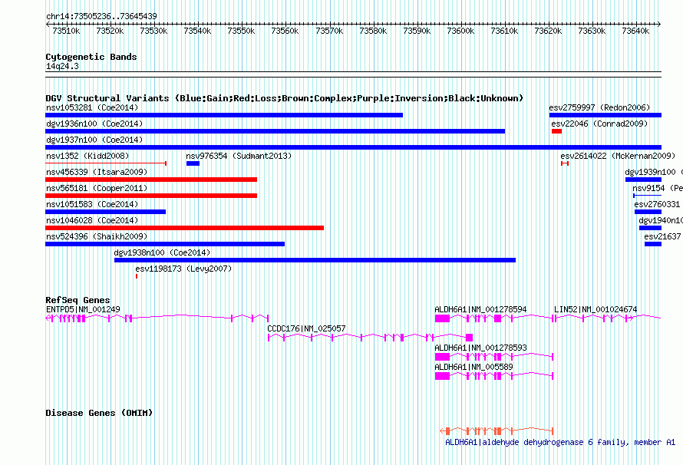Click the dgv1940n10 blue bar
The height and width of the screenshot is (465, 683).
(650, 228)
